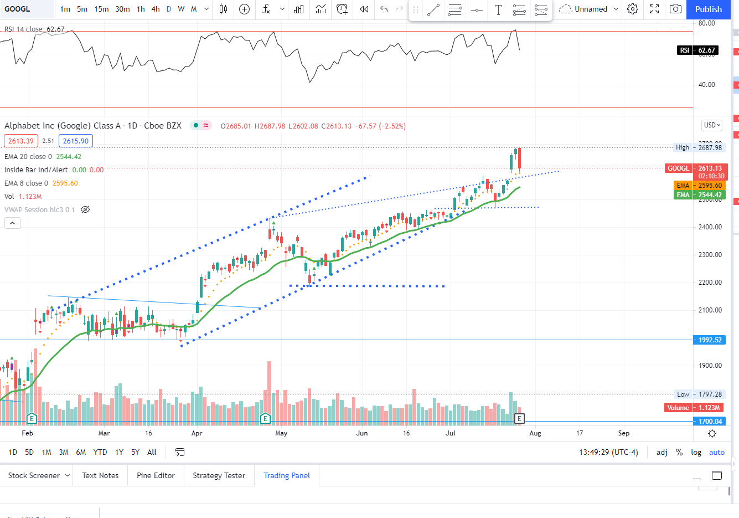The height and width of the screenshot is (518, 739).
Task: Select the Trading Panel tab
Action: click(287, 475)
